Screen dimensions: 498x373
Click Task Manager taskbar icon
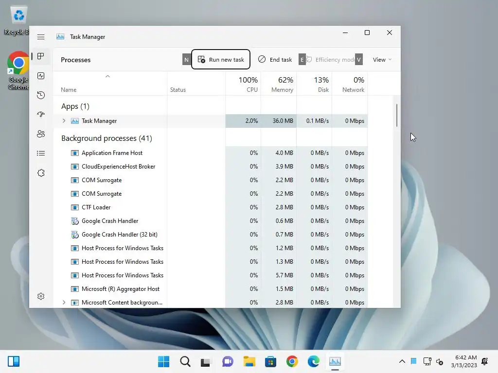[335, 361]
